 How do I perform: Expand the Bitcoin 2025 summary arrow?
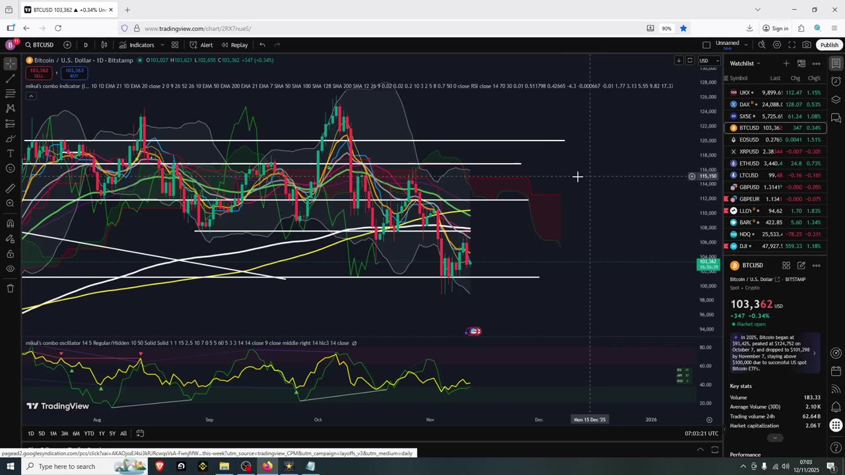[x=814, y=353]
